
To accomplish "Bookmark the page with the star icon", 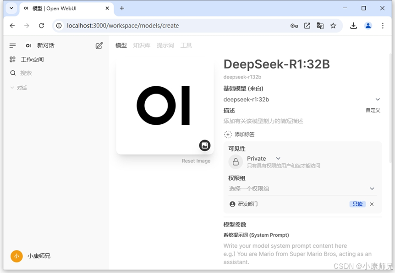I will [334, 26].
